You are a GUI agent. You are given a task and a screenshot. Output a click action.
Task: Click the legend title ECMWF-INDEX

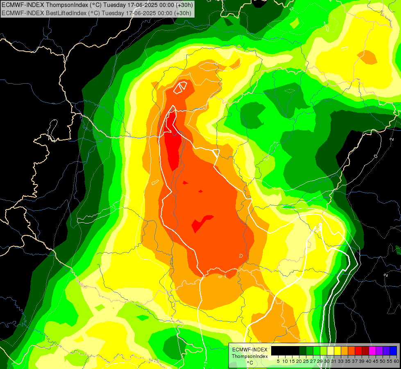click(250, 350)
